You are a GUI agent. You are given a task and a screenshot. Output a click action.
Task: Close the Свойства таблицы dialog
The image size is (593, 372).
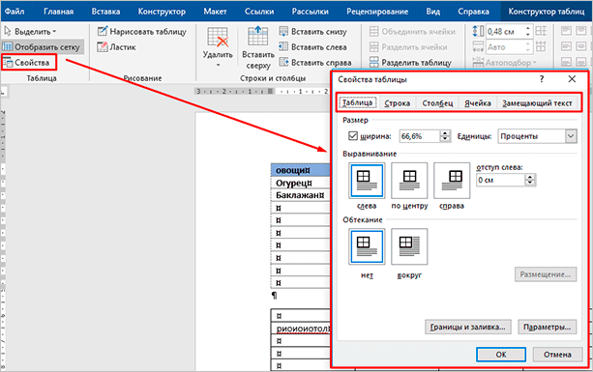point(572,79)
